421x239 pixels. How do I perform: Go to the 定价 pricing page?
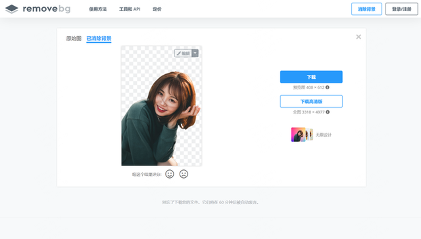157,9
